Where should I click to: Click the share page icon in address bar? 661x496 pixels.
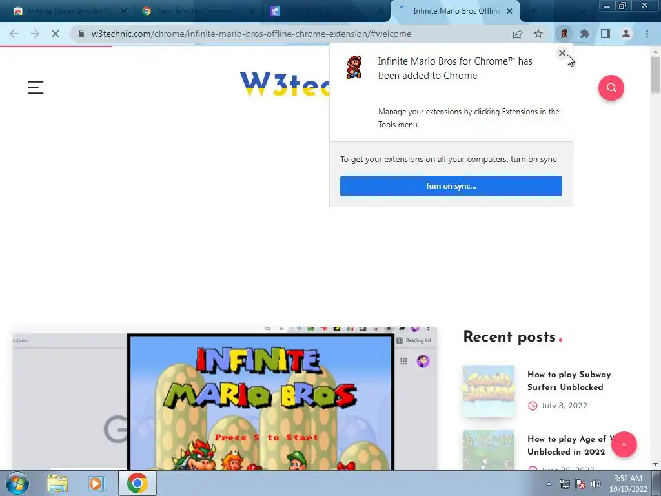coord(518,34)
